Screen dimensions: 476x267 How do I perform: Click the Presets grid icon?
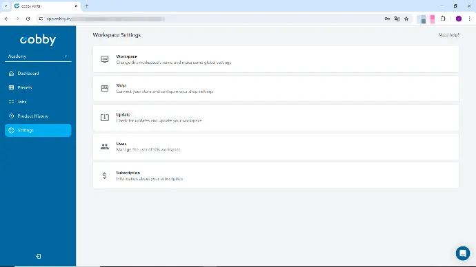11,87
